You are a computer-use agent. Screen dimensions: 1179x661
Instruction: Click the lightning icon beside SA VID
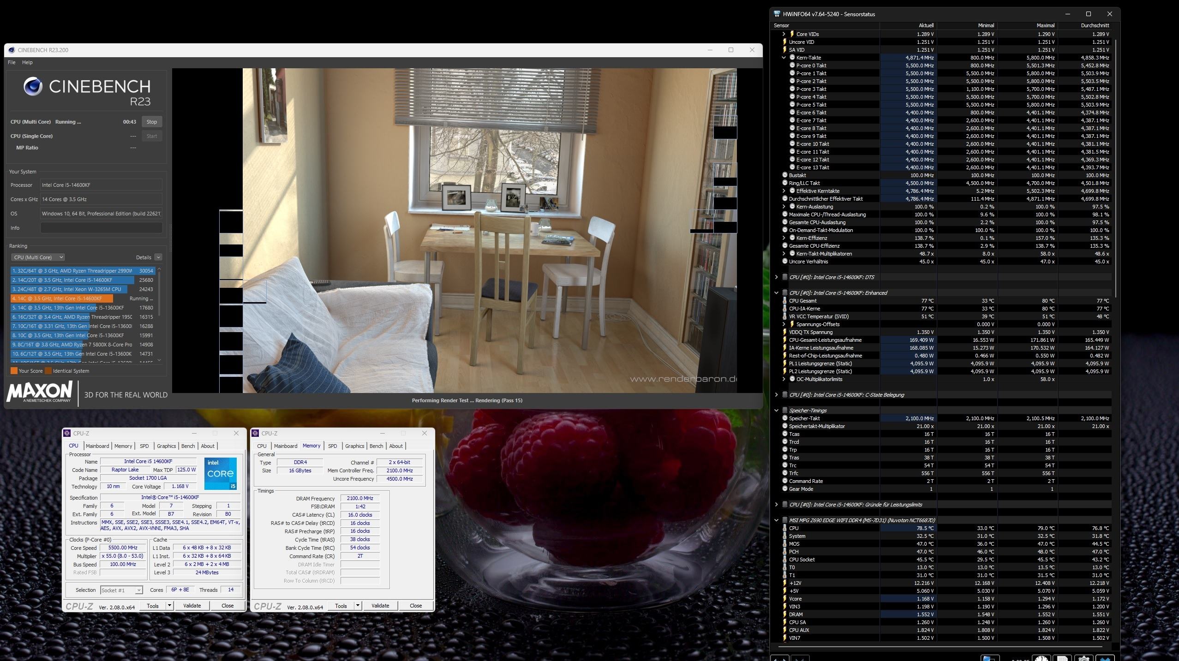click(x=784, y=50)
